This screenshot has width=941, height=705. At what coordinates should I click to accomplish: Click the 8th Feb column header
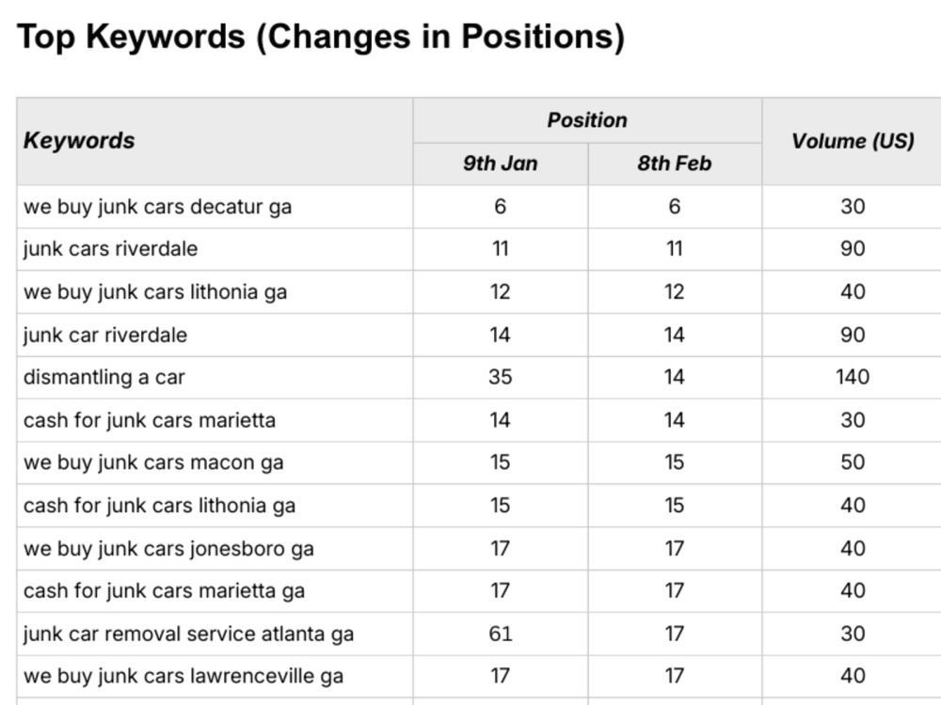point(675,164)
